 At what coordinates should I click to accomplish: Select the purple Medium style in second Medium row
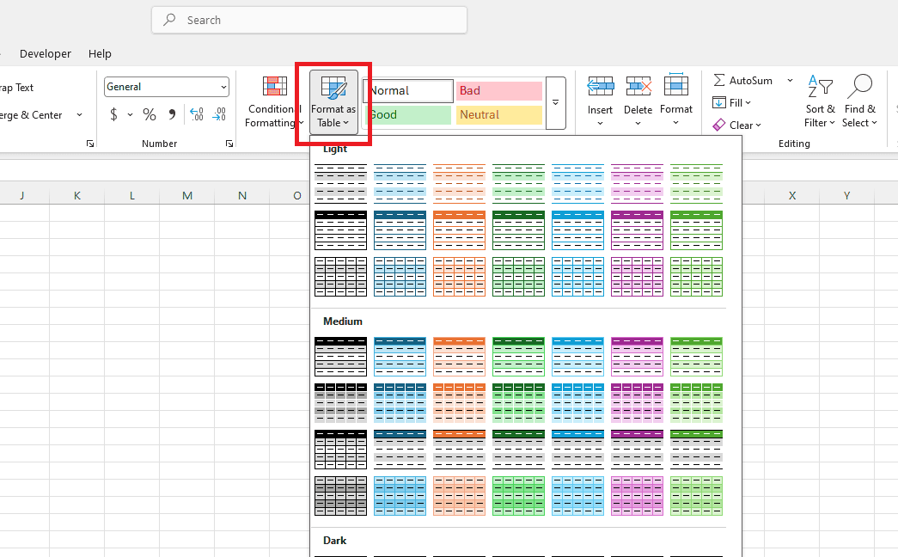pos(637,403)
